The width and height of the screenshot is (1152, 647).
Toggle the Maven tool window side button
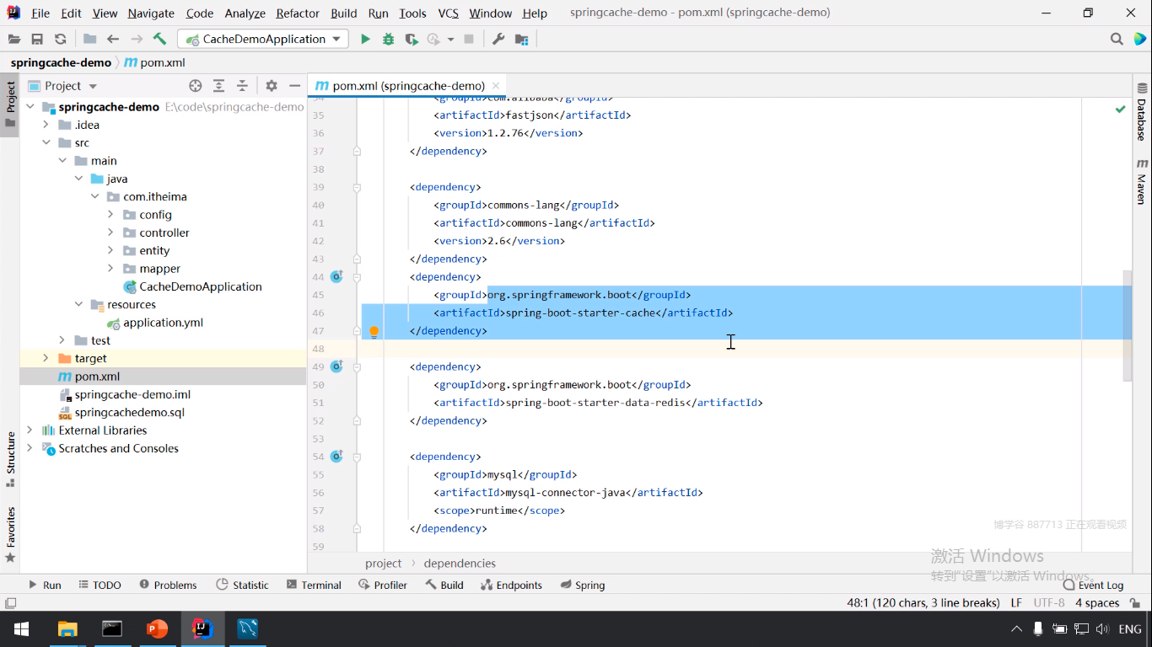pos(1142,181)
